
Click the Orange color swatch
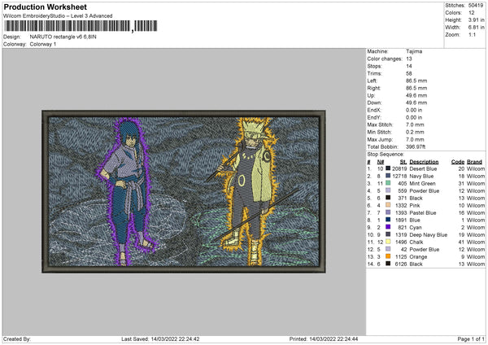click(x=388, y=256)
